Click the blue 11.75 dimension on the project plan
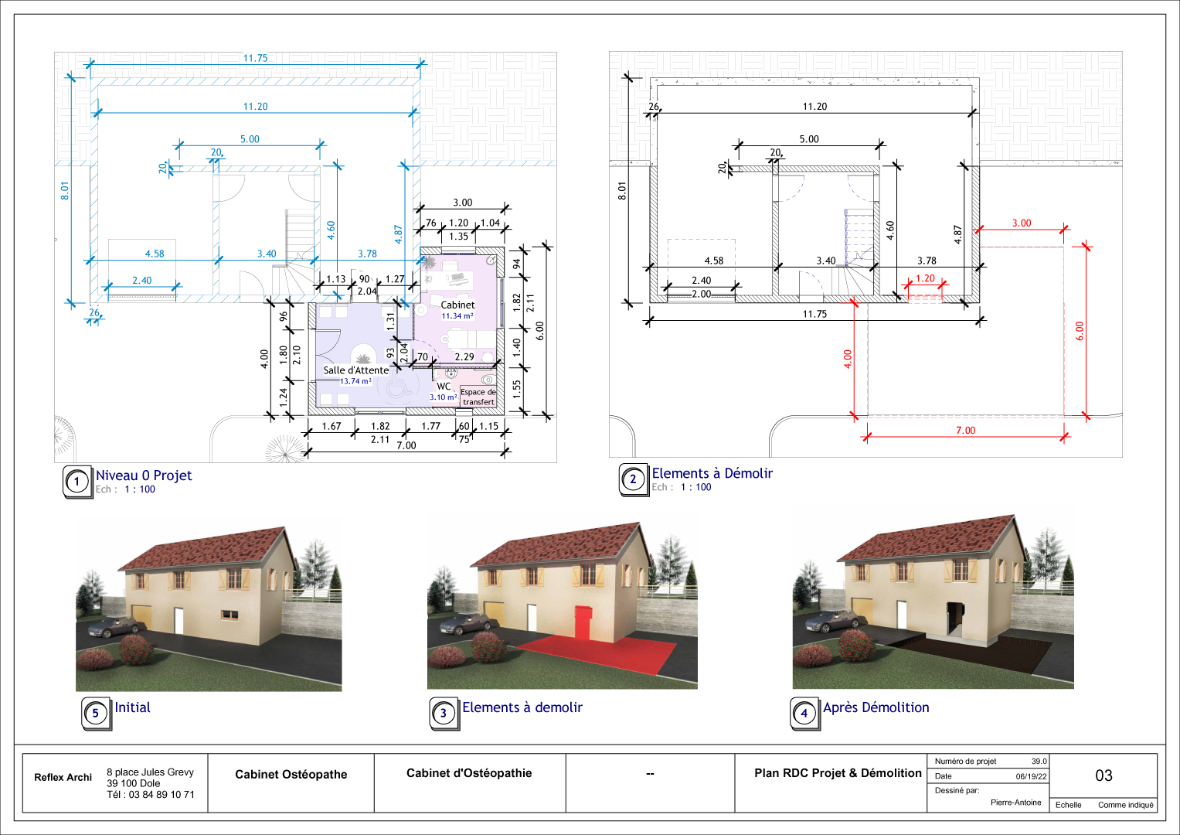1180x835 pixels. pos(255,58)
